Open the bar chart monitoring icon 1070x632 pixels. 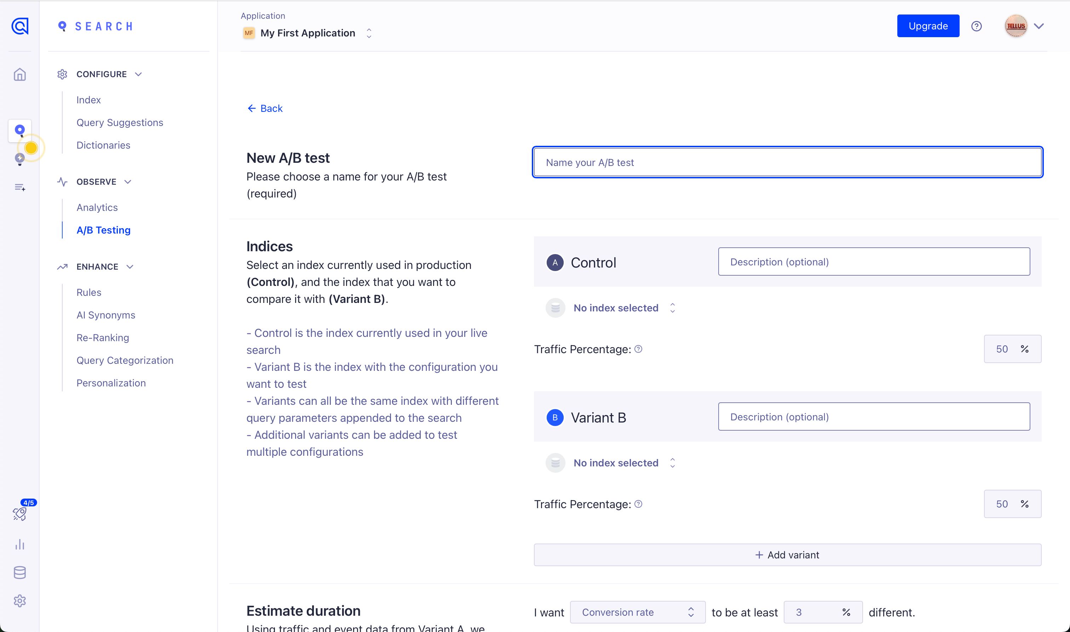click(19, 544)
